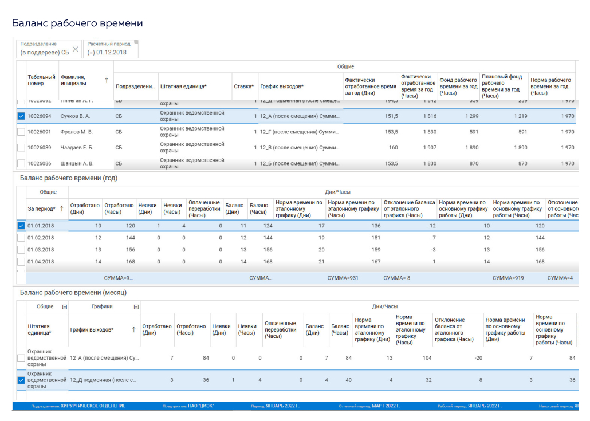Open the Расчетный период filter field
This screenshot has width=590, height=421.
(x=111, y=49)
